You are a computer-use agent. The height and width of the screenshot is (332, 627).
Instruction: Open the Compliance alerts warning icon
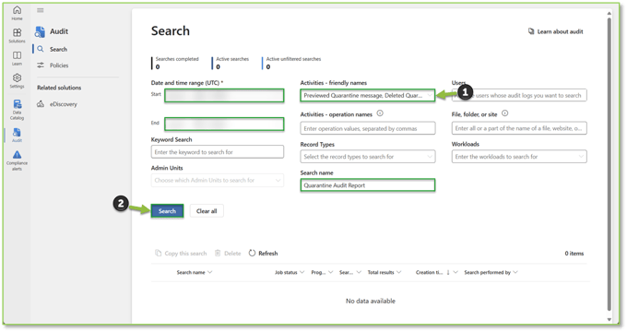(x=17, y=155)
